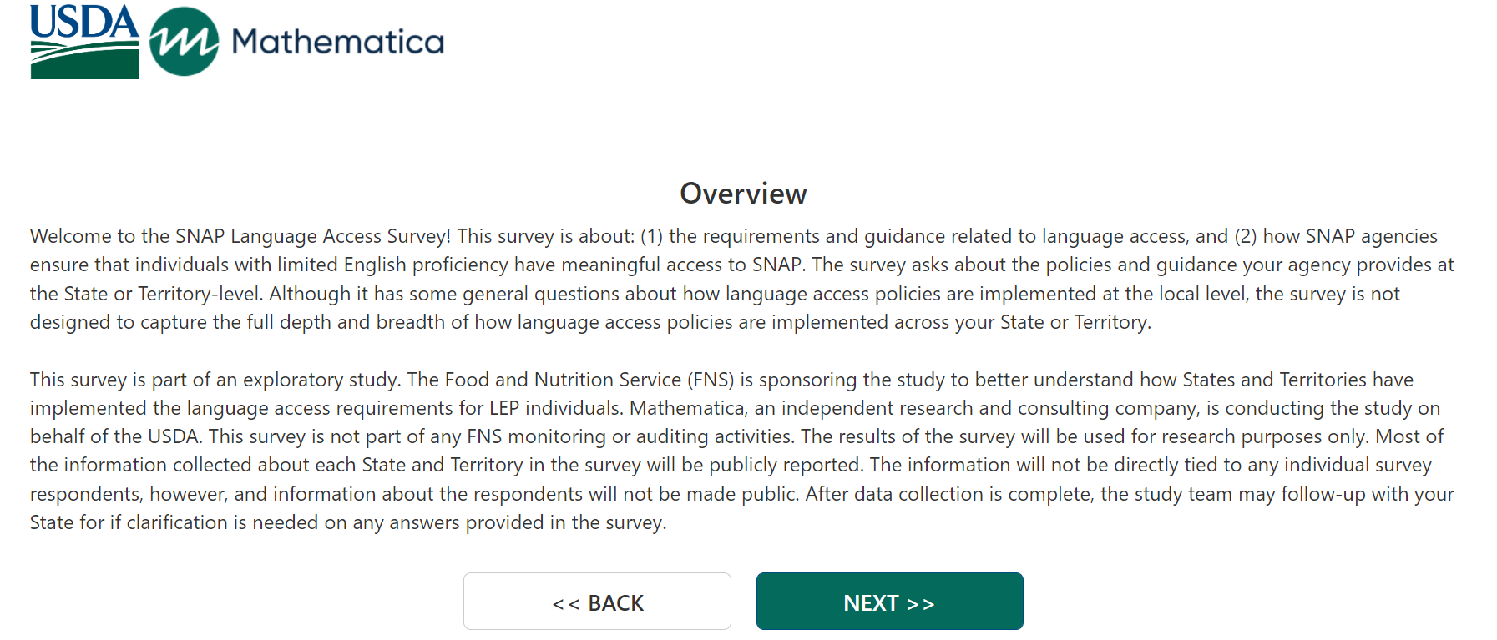The image size is (1497, 640).
Task: Click the USDA logo
Action: pyautogui.click(x=84, y=42)
